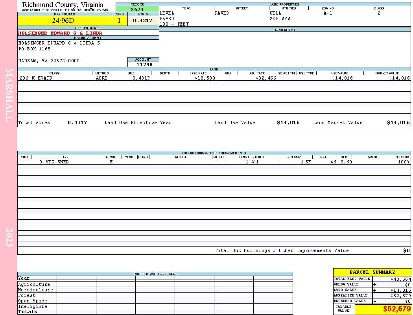Select the Open Space row label

click(x=32, y=301)
